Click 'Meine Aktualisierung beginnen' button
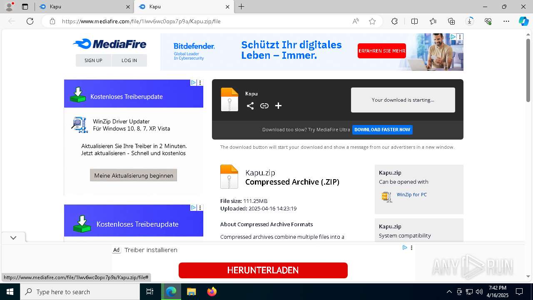 (134, 175)
